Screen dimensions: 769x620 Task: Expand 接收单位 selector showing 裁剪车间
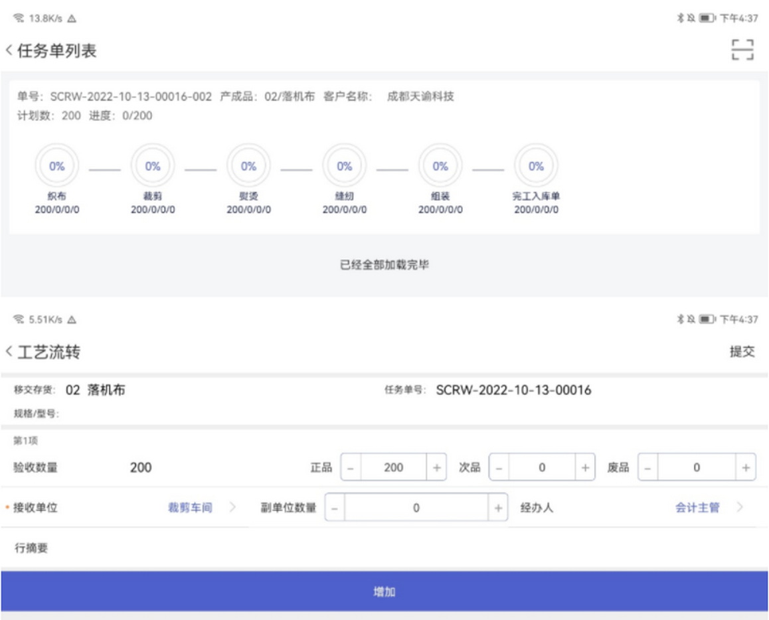pos(199,508)
